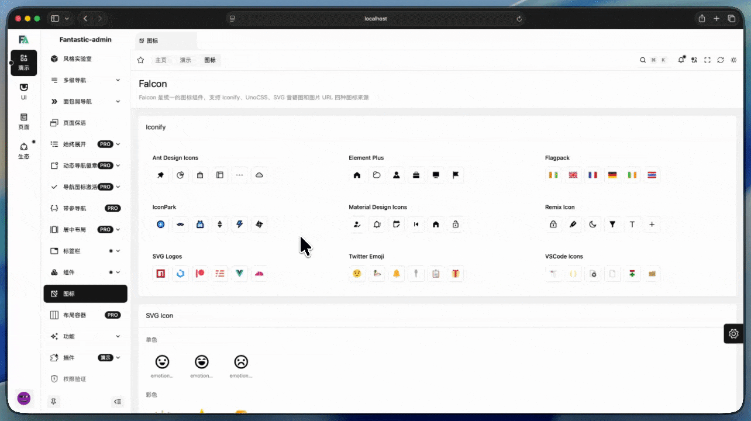Click the refresh page icon
The height and width of the screenshot is (421, 751).
721,60
